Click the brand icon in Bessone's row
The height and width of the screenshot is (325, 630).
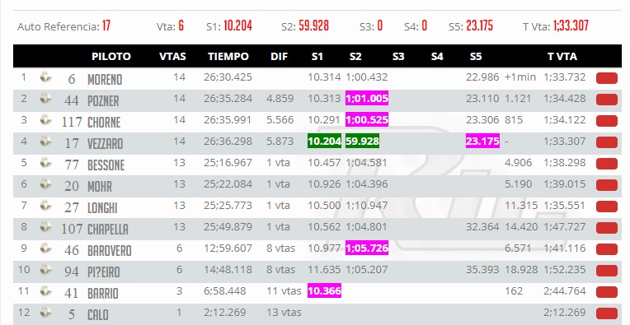tap(46, 162)
